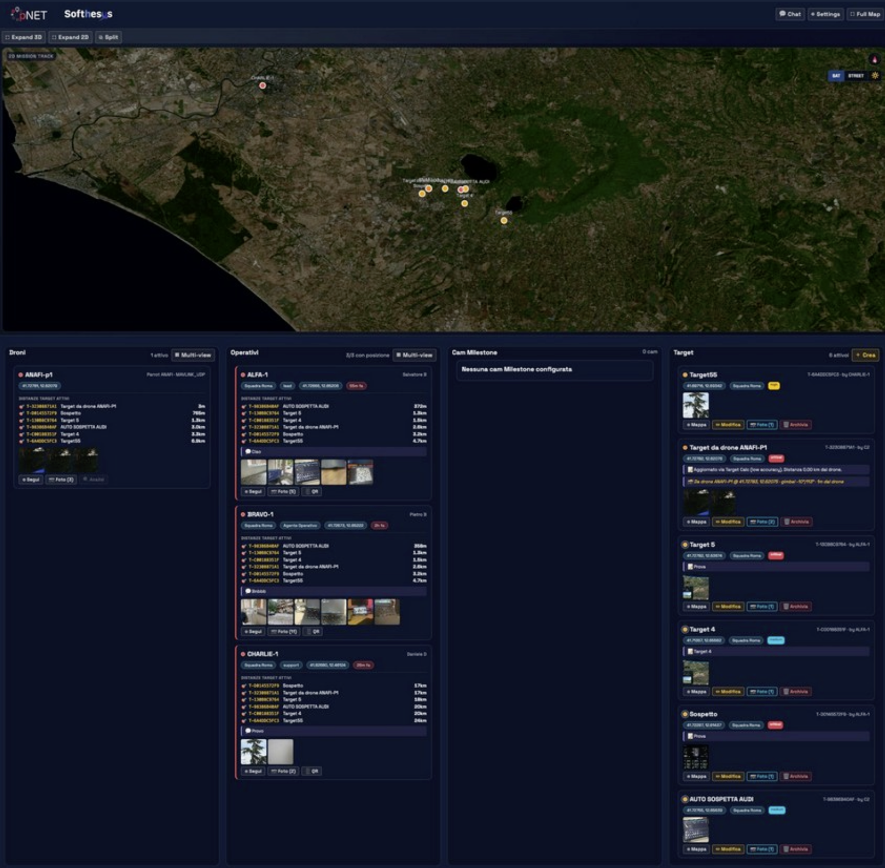Click AUTO SOSPETTA AUDI row in ALFA-1 distances

click(334, 406)
